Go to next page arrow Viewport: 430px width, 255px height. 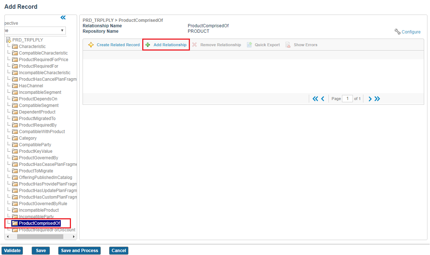point(370,99)
